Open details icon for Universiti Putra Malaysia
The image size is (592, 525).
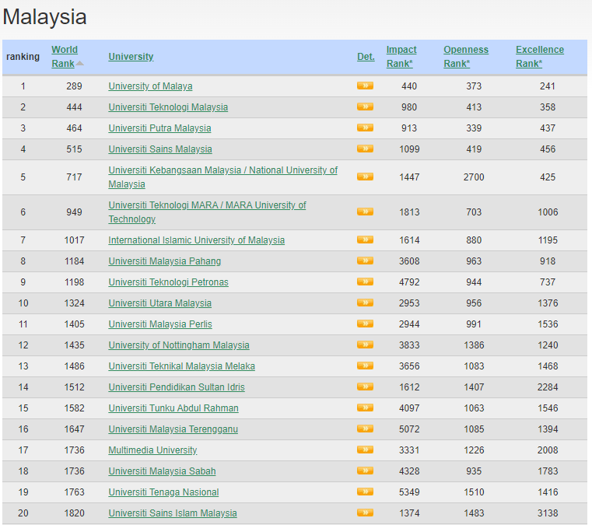(365, 128)
